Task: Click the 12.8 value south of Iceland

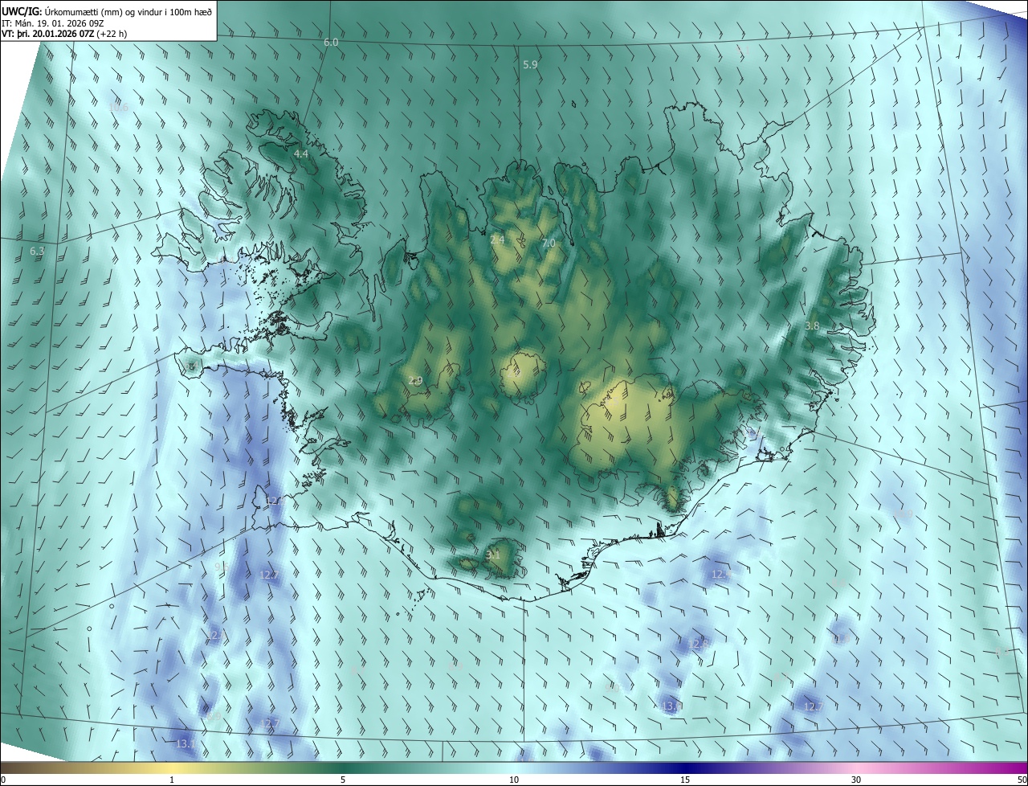Action: tap(700, 644)
